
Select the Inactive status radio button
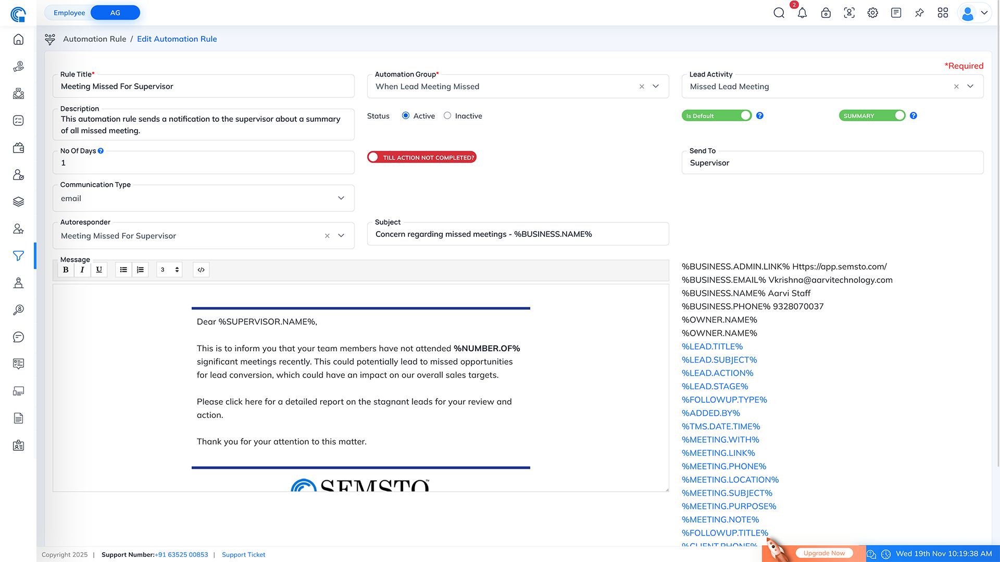coord(447,116)
